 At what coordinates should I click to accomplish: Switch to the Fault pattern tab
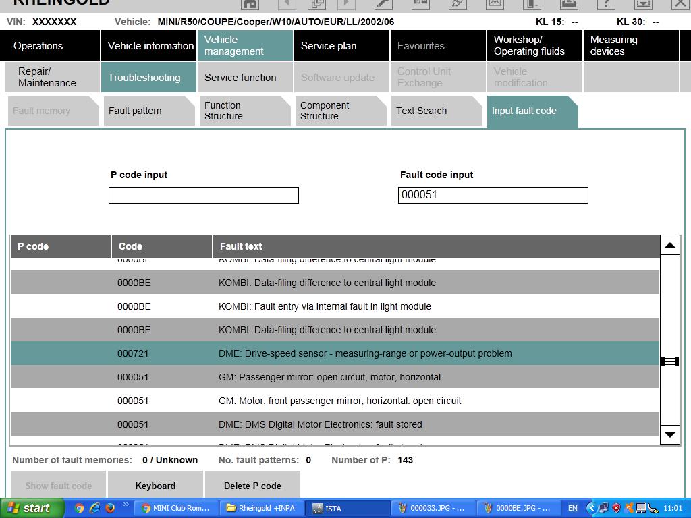[x=148, y=111]
